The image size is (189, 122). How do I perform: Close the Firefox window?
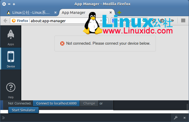[x=4, y=4]
